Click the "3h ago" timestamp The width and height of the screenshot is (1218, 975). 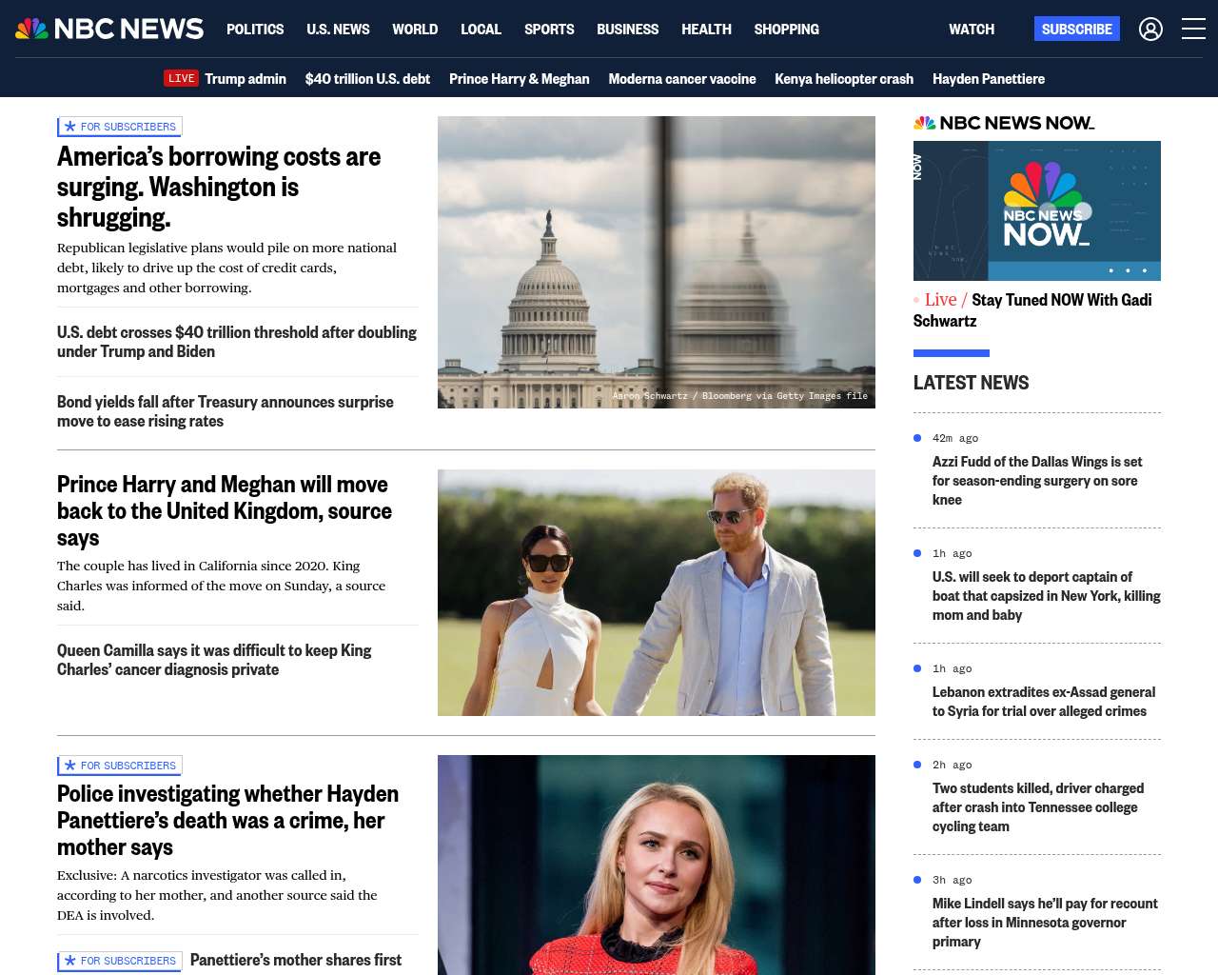(953, 880)
